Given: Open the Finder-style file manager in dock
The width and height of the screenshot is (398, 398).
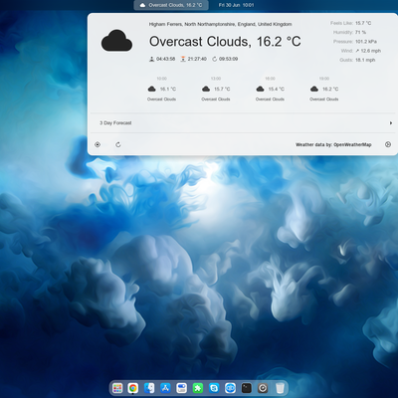Looking at the screenshot, I should (149, 388).
